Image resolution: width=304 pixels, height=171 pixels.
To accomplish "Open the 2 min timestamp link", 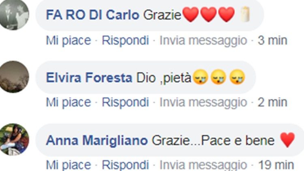I will [x=272, y=102].
